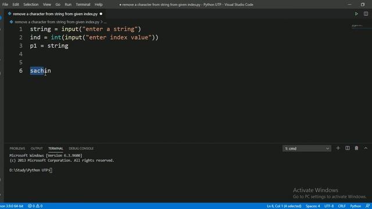Click the int keyword on line 2

point(56,37)
